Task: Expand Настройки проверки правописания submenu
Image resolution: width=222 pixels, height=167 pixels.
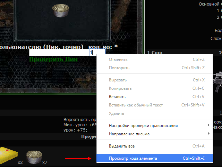Action: (x=155, y=126)
